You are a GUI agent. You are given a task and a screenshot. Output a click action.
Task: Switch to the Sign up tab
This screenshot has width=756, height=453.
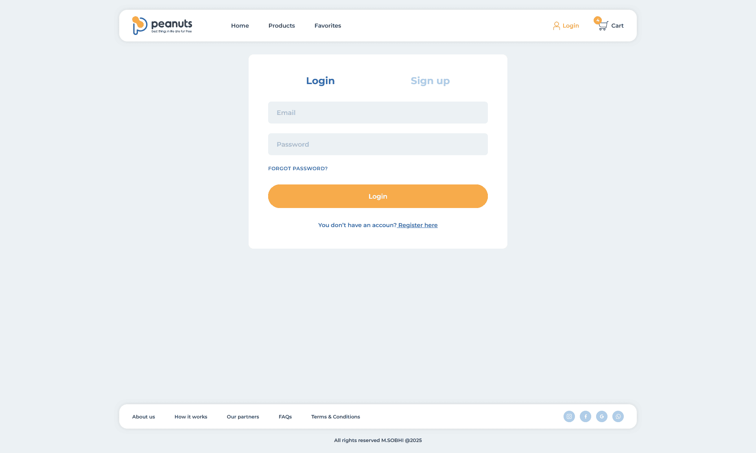pos(430,81)
